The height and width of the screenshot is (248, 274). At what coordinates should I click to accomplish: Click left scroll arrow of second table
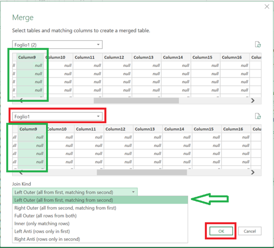(x=21, y=172)
